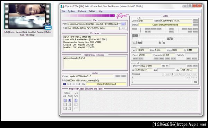Open the Options menu
The height and width of the screenshot is (128, 208).
pos(82,11)
